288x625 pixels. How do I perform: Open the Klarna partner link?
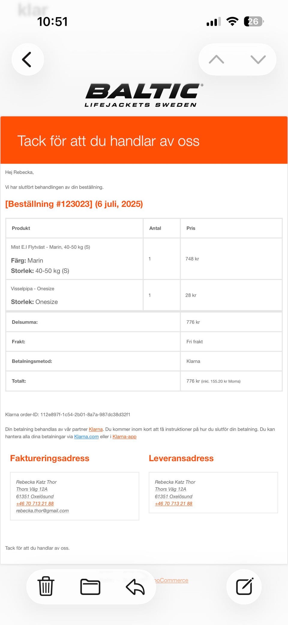click(96, 429)
